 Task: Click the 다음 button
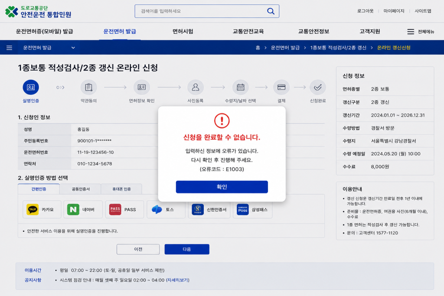pos(186,249)
